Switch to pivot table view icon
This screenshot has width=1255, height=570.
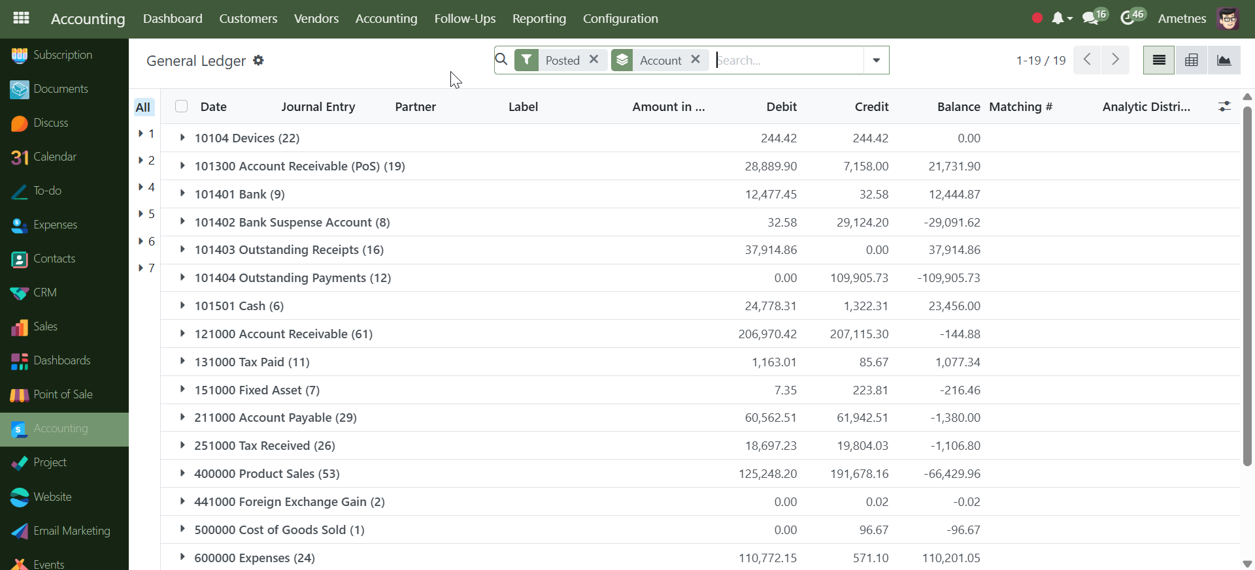click(1191, 60)
